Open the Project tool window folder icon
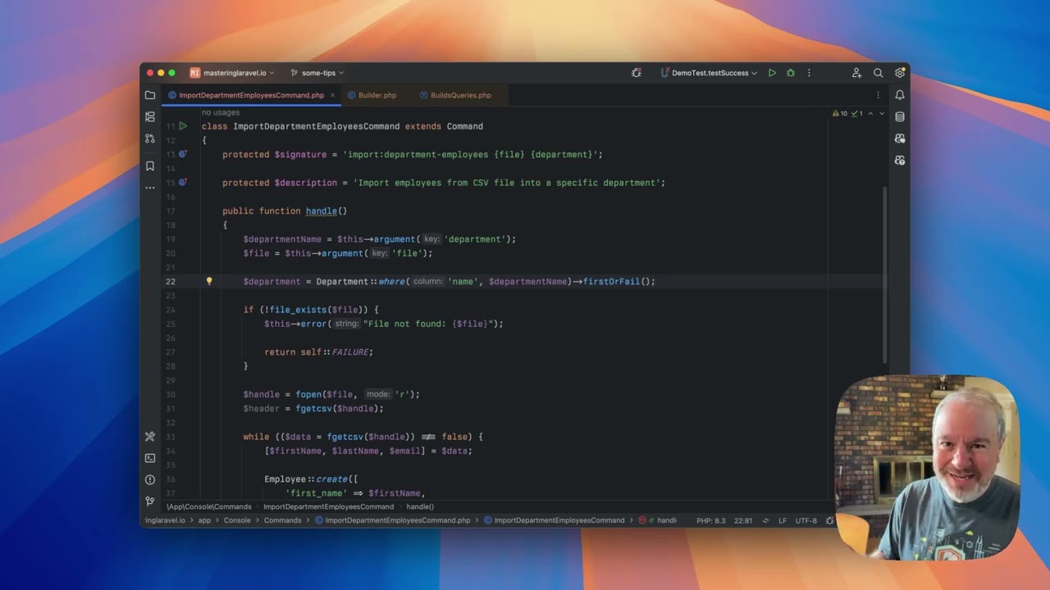The image size is (1050, 590). click(x=150, y=95)
